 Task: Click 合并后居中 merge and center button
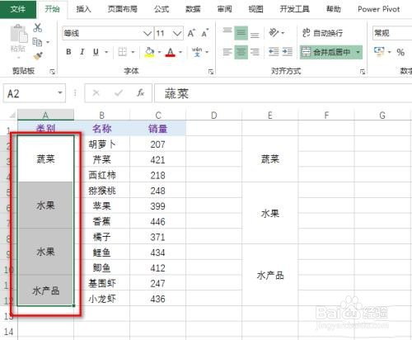click(x=326, y=52)
